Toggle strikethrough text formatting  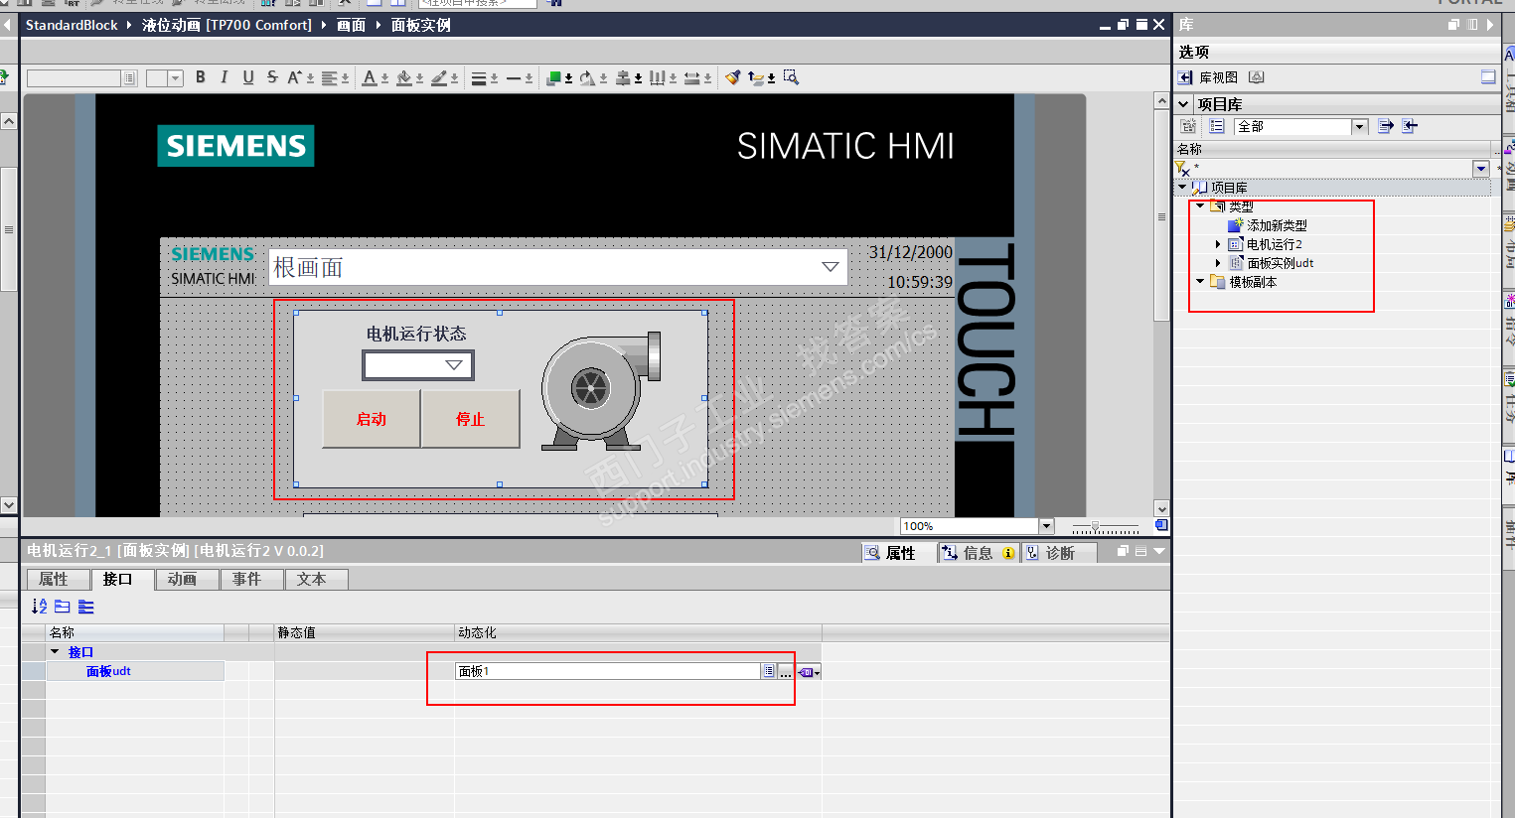pyautogui.click(x=272, y=77)
